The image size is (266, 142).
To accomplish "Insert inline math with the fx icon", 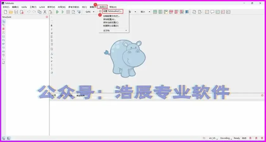I will [52, 54].
